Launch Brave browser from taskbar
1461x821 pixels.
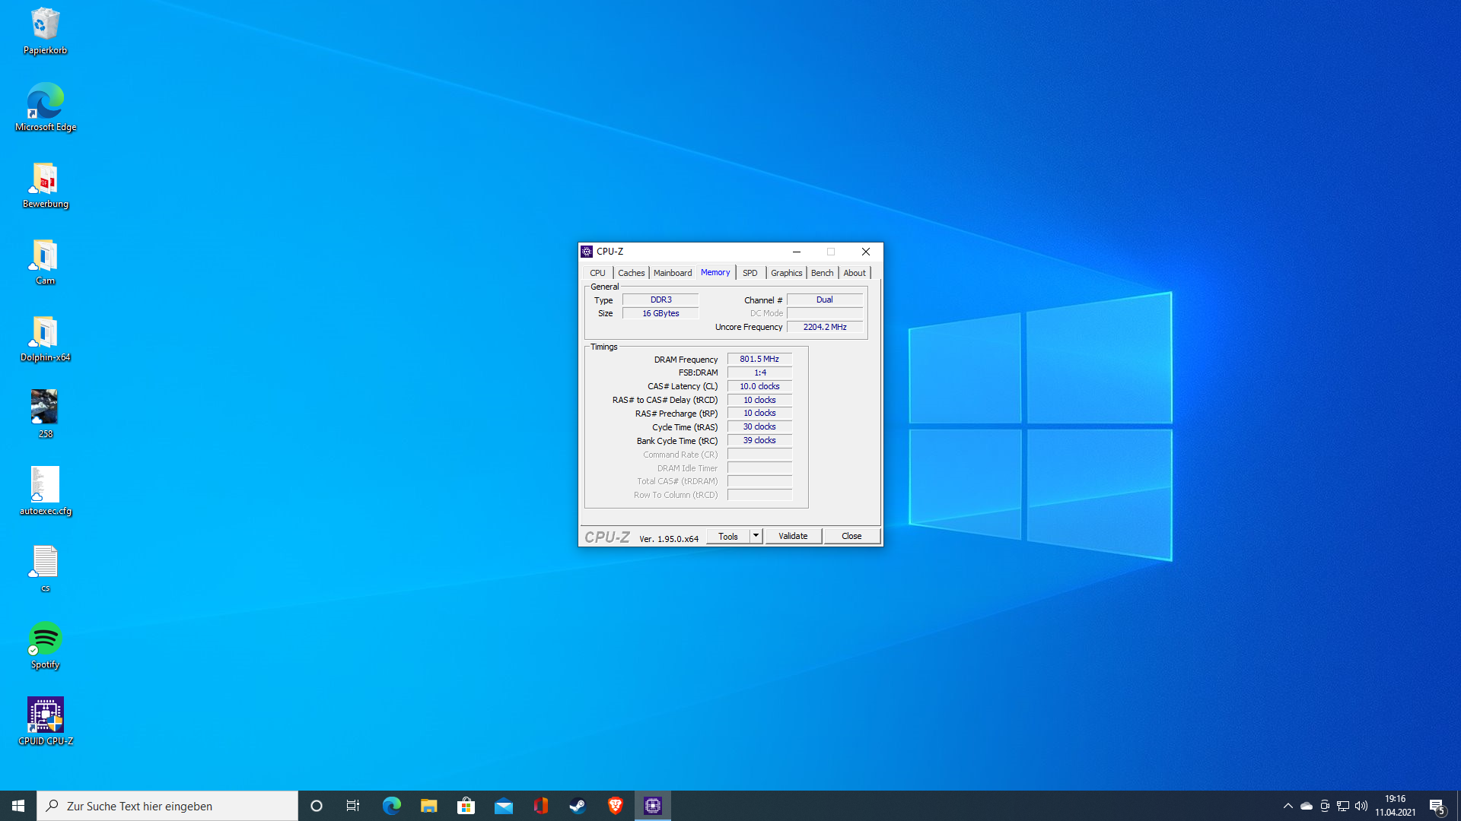(x=615, y=806)
